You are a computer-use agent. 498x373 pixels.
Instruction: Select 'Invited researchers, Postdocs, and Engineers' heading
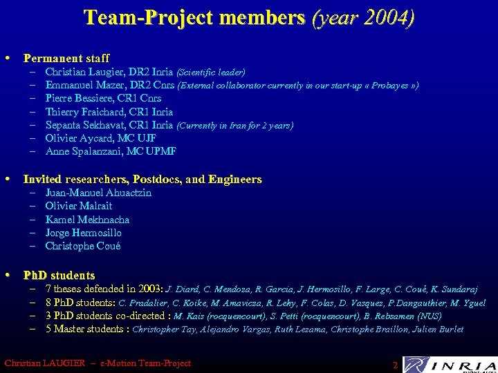click(x=142, y=180)
